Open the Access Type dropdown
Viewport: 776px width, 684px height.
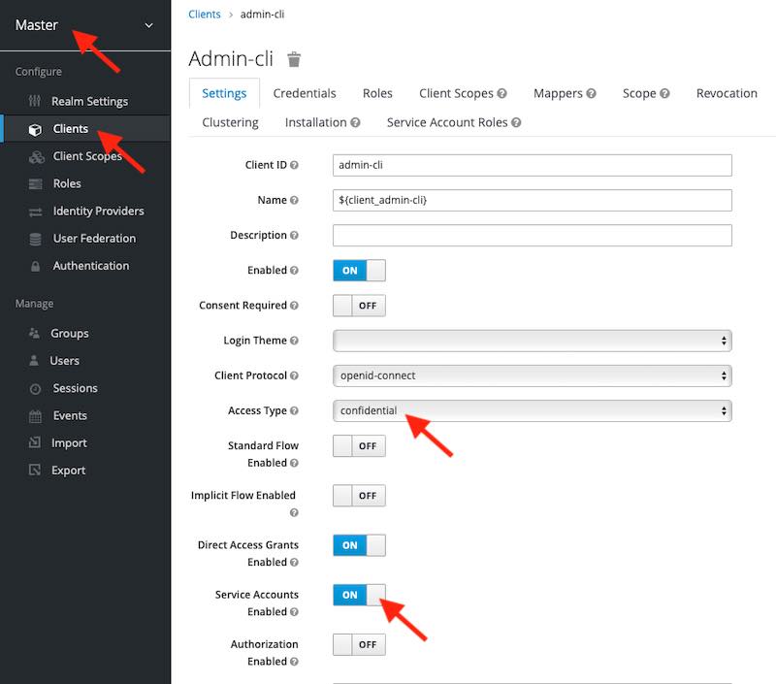click(x=532, y=410)
